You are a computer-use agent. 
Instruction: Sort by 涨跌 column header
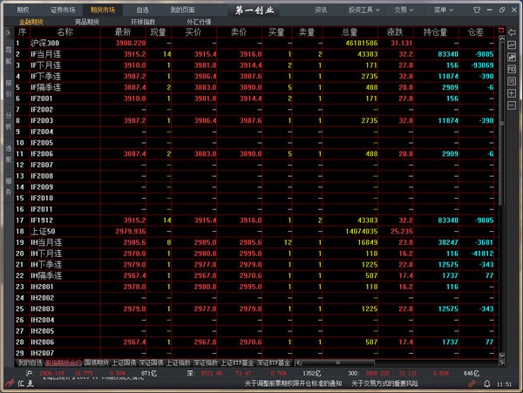[x=395, y=32]
